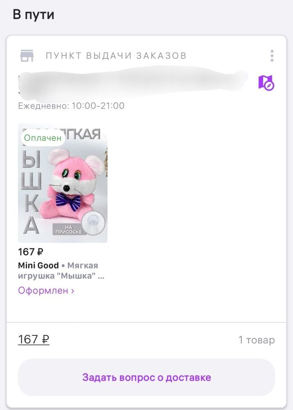Tap the "На присоске" label on the thumbnail
This screenshot has width=293, height=410.
coord(68,229)
